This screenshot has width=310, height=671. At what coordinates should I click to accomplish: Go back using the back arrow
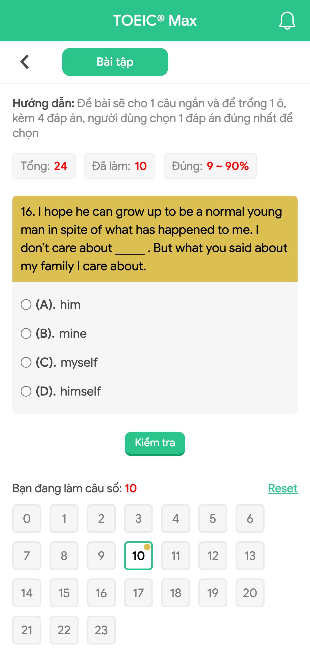(25, 61)
